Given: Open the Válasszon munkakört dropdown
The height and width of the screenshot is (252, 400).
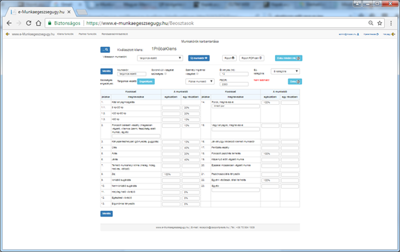Looking at the screenshot, I should coord(160,58).
